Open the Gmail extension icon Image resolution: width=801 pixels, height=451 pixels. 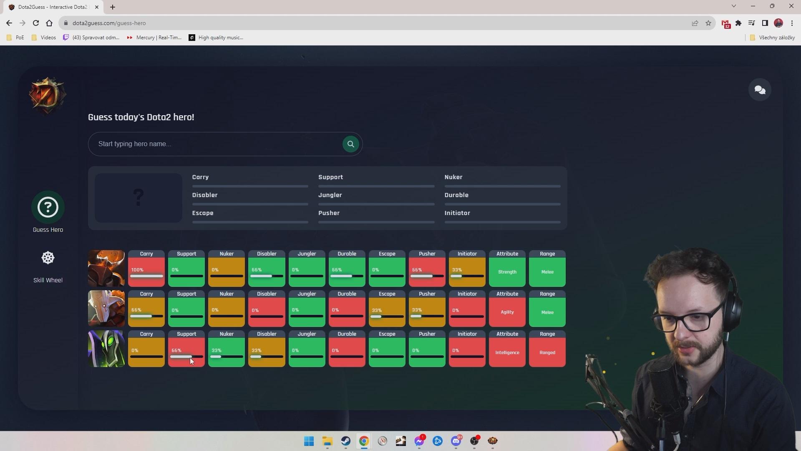pos(726,24)
